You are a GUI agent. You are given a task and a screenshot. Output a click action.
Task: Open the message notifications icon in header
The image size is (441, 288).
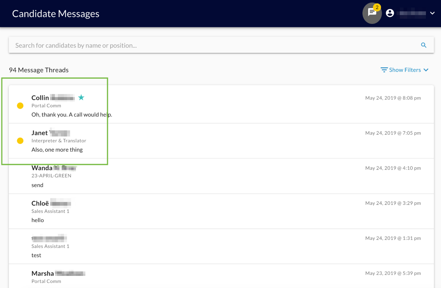point(372,13)
